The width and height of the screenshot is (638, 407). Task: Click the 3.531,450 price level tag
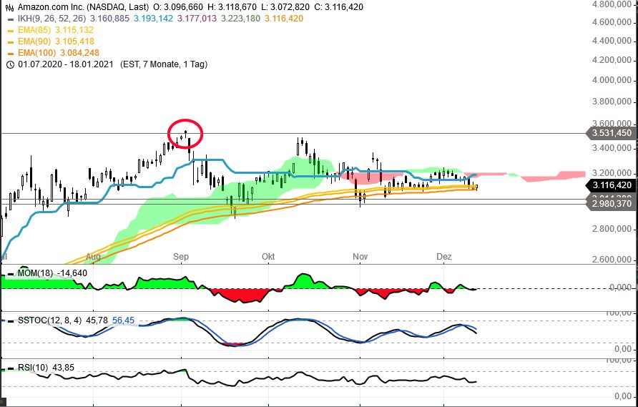(612, 133)
